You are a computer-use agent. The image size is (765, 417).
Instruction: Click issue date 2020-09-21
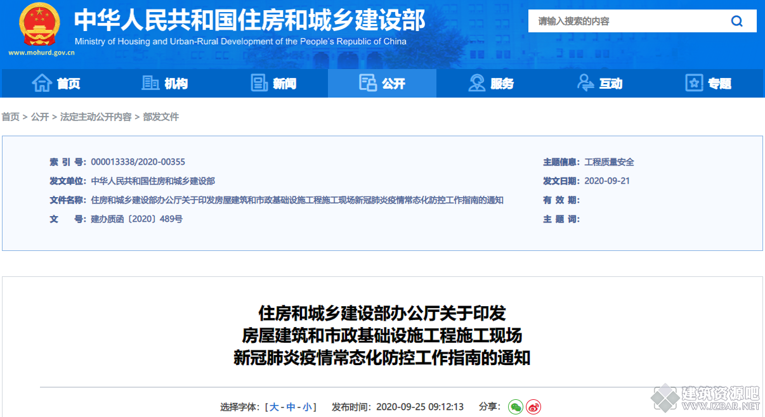[607, 181]
